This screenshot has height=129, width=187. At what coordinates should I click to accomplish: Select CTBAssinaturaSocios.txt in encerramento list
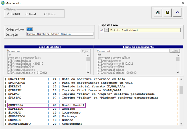point(111,70)
